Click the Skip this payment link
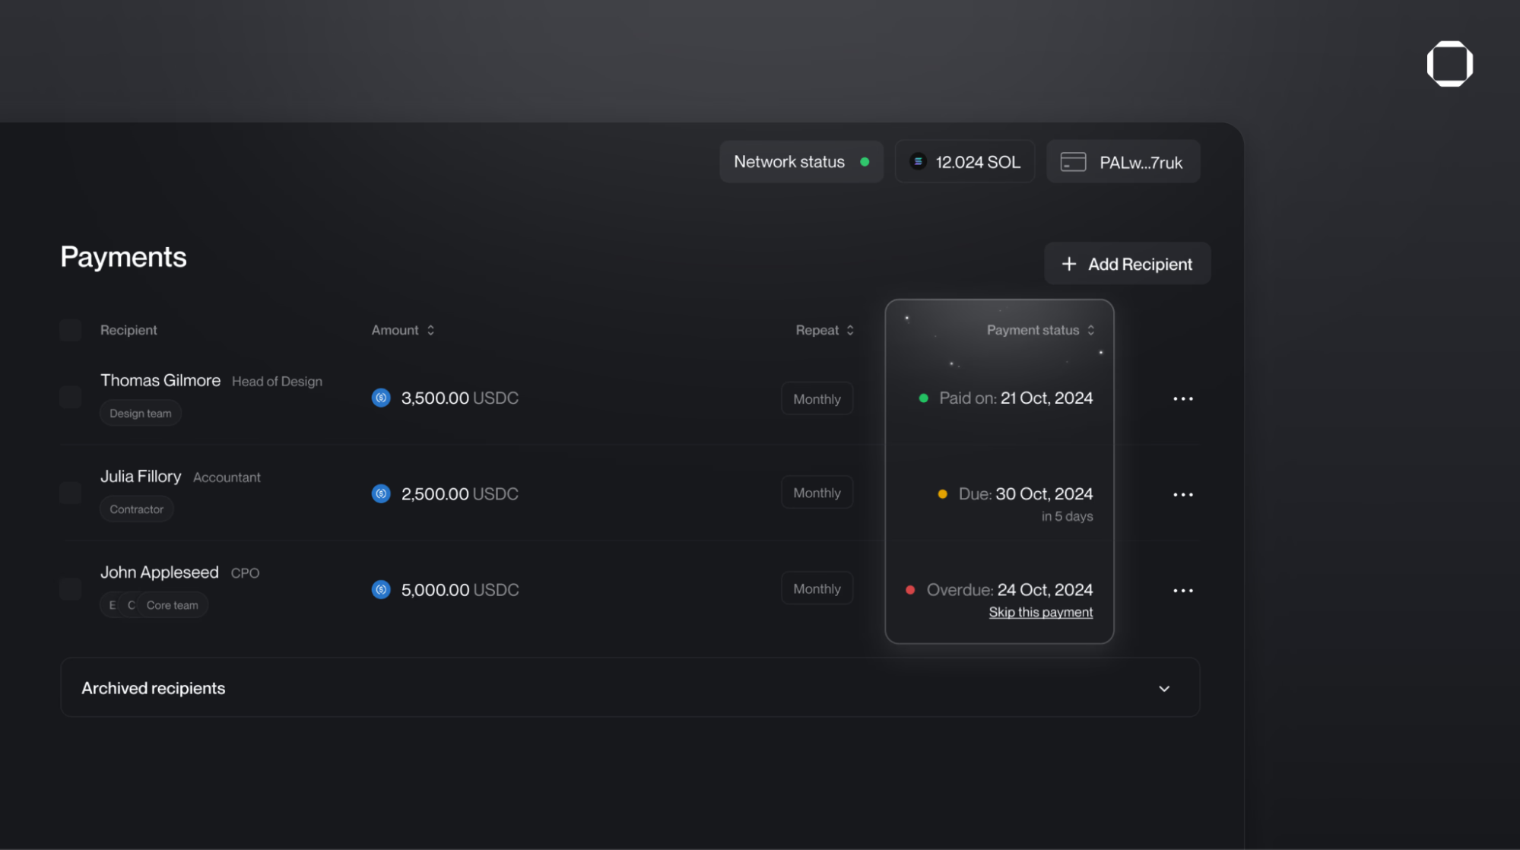The width and height of the screenshot is (1520, 850). (x=1040, y=611)
